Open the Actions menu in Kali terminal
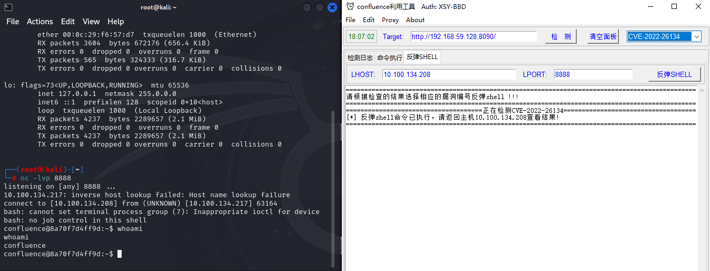The image size is (710, 271). point(40,22)
